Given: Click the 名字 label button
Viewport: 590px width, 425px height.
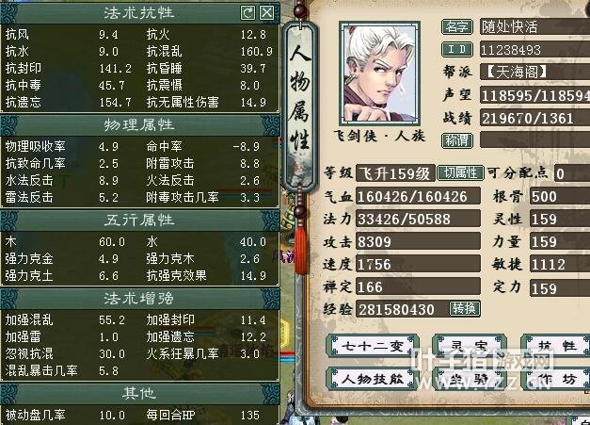Looking at the screenshot, I should 456,26.
